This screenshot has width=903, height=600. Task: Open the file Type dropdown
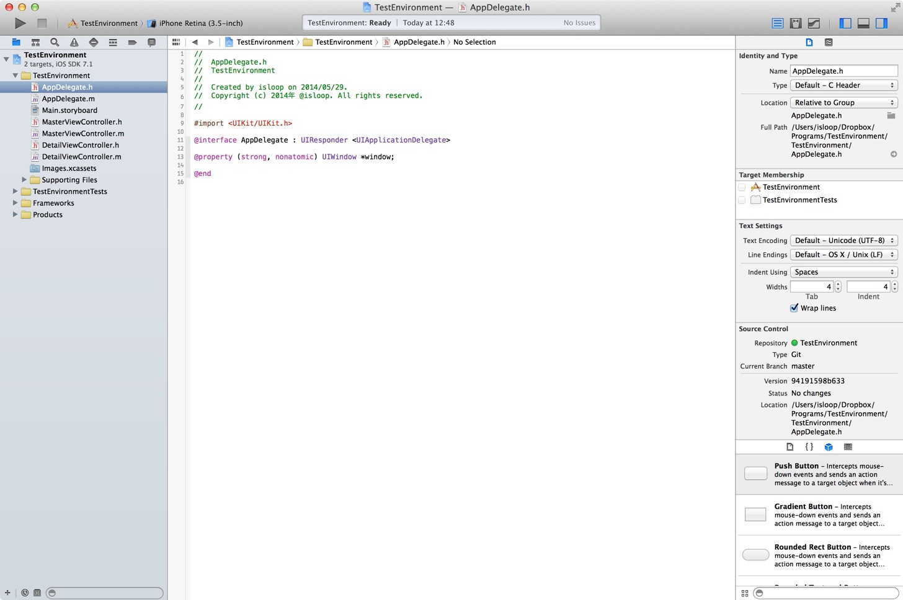(x=844, y=86)
